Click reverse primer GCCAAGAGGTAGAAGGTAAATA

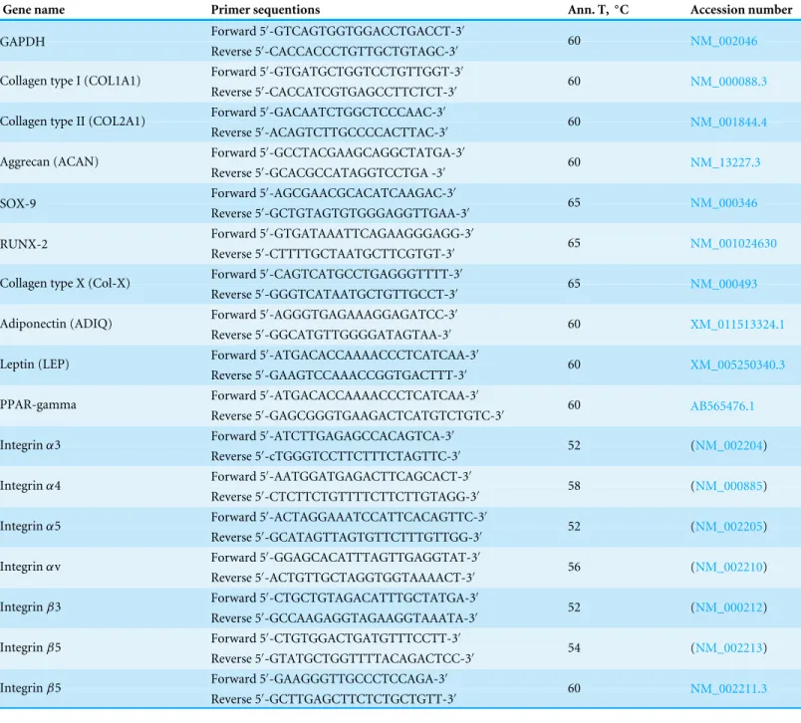click(345, 618)
